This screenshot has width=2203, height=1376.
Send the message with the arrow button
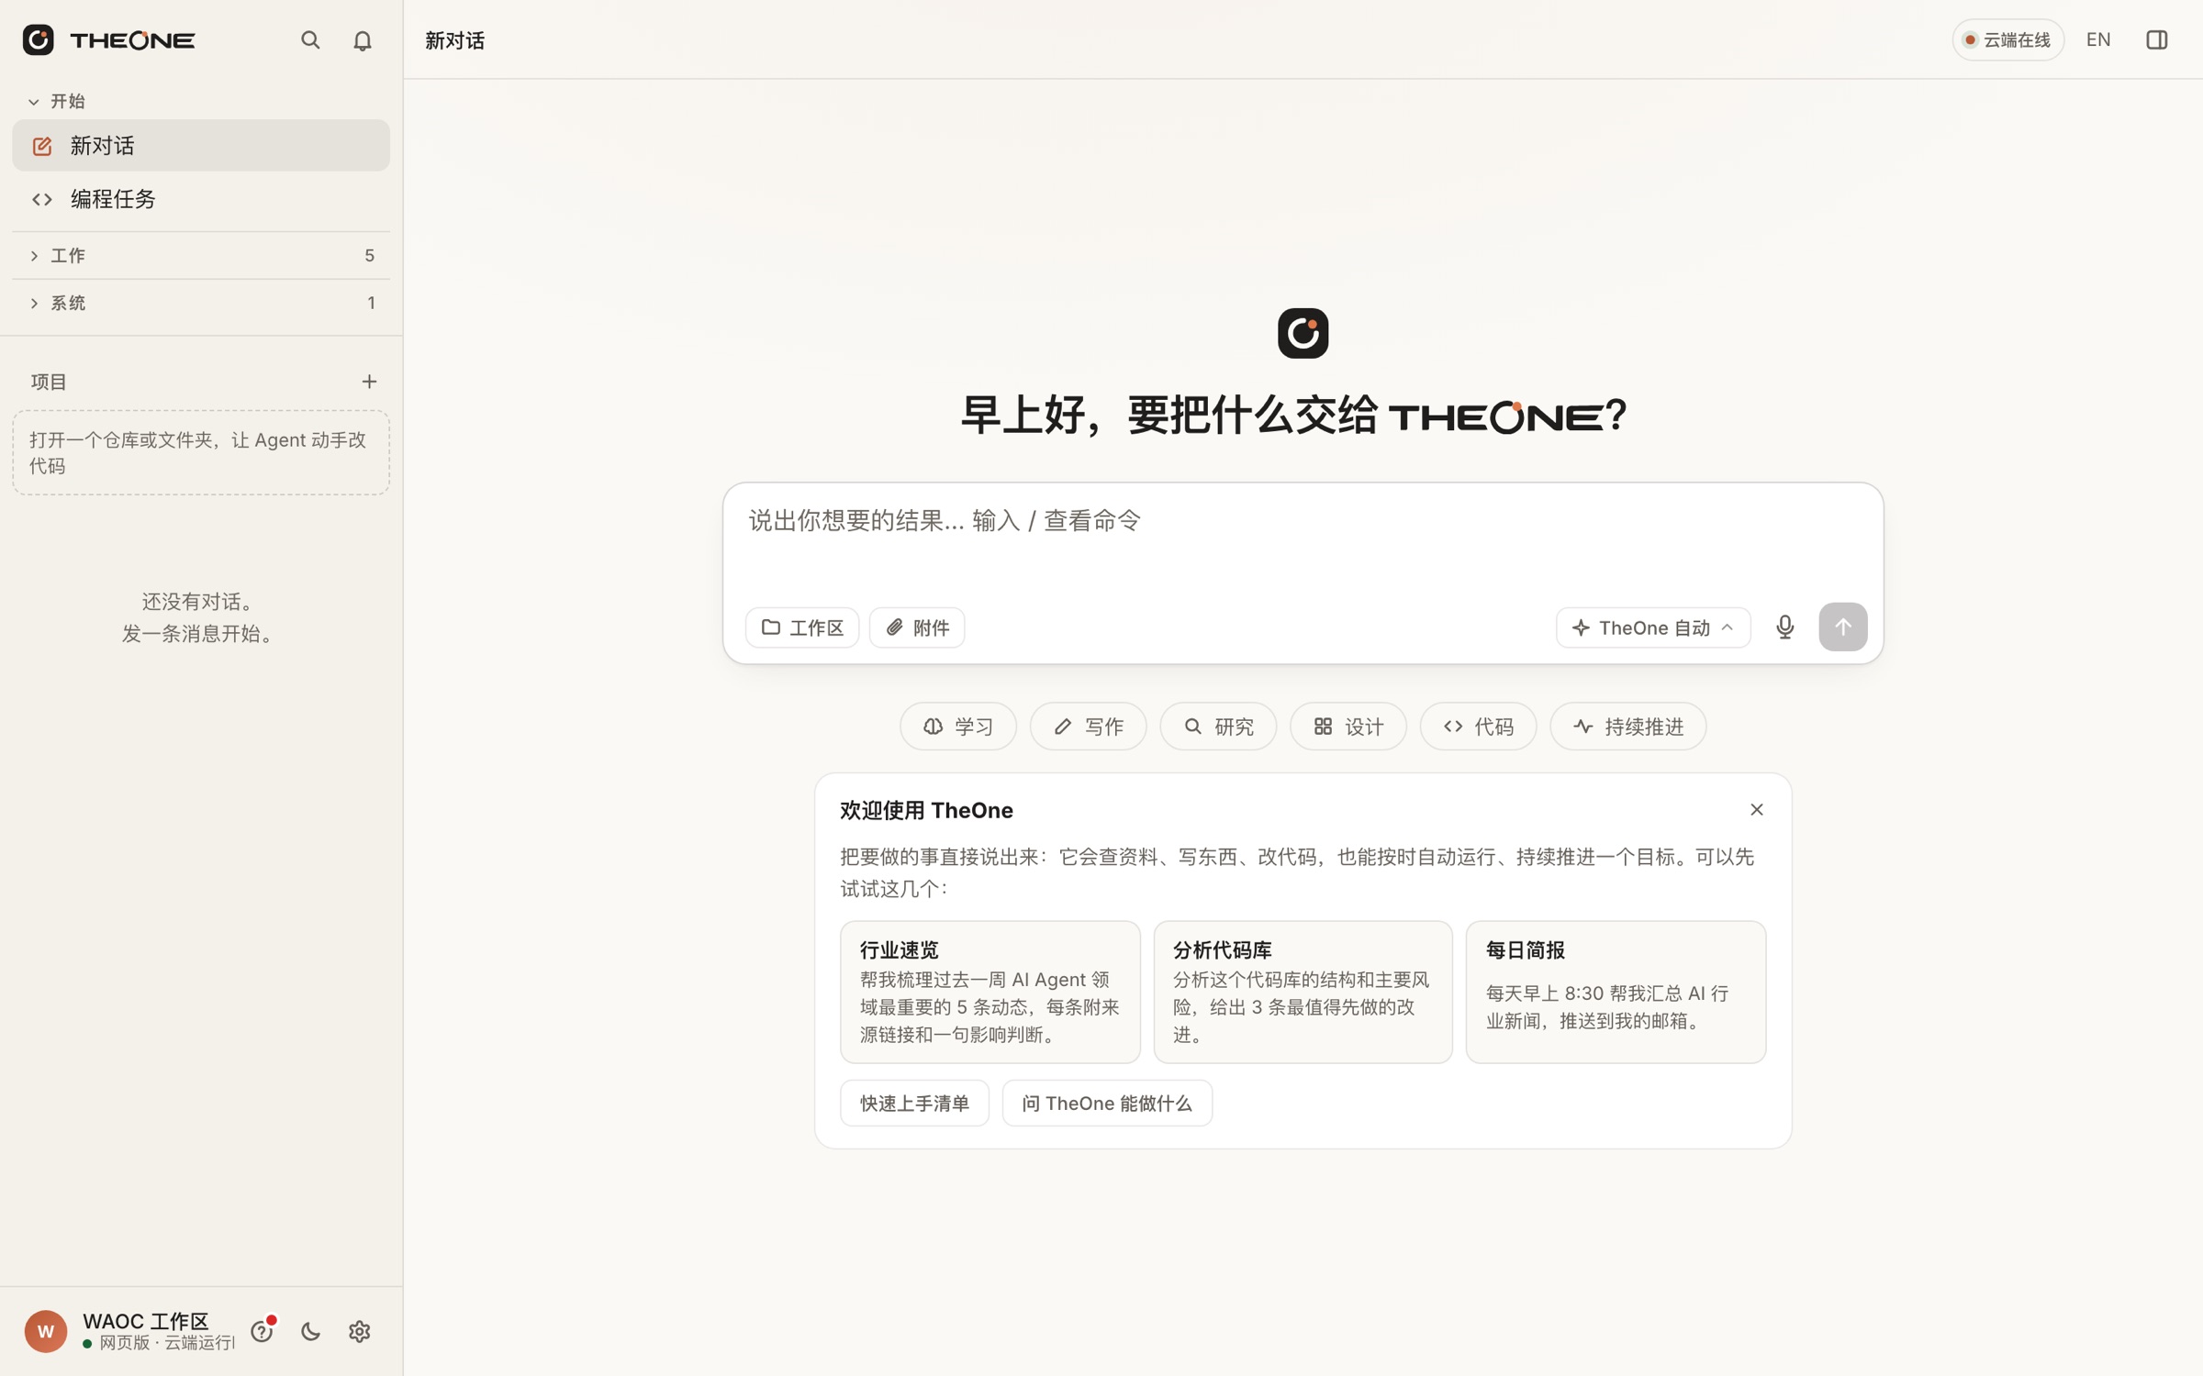(x=1842, y=627)
